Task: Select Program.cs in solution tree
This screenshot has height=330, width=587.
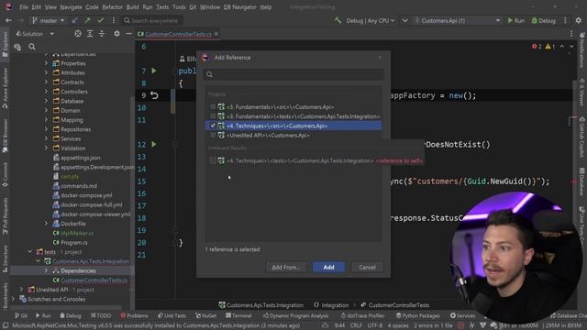Action: [73, 242]
